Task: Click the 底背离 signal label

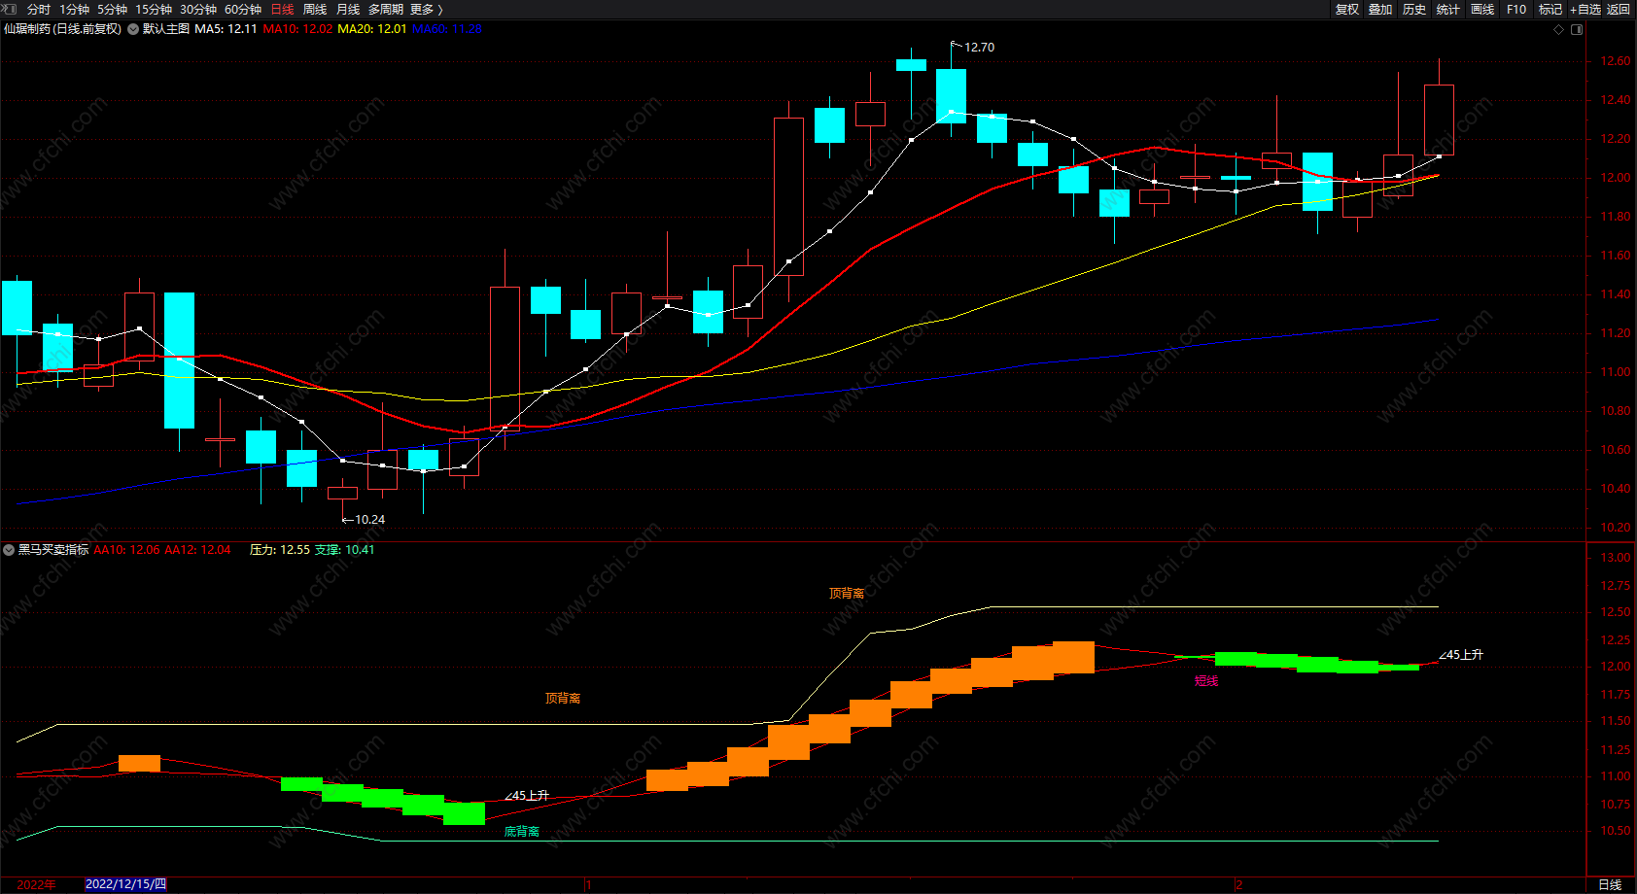Action: coord(522,832)
